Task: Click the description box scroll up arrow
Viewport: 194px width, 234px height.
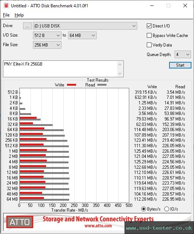Action: pos(120,64)
